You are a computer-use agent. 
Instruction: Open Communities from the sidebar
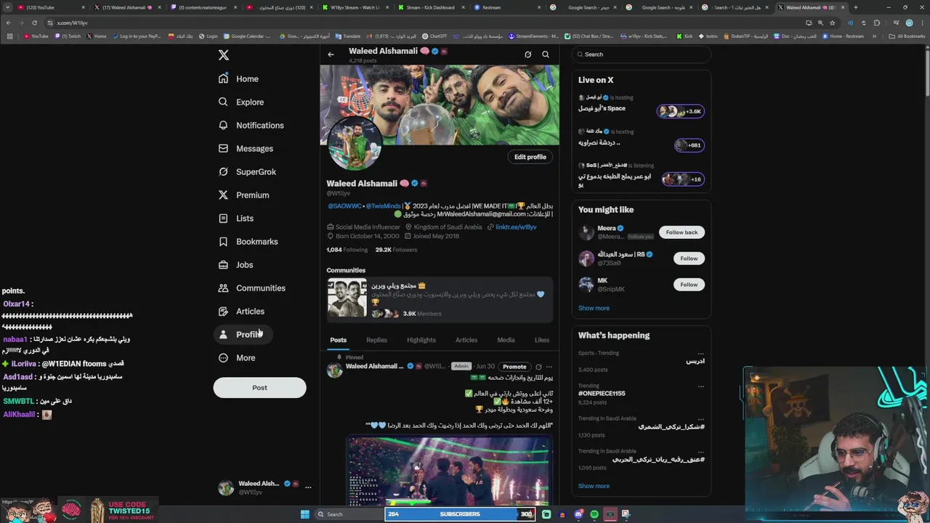pyautogui.click(x=251, y=288)
